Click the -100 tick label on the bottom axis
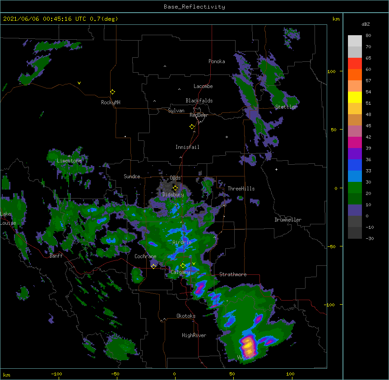 click(x=57, y=374)
